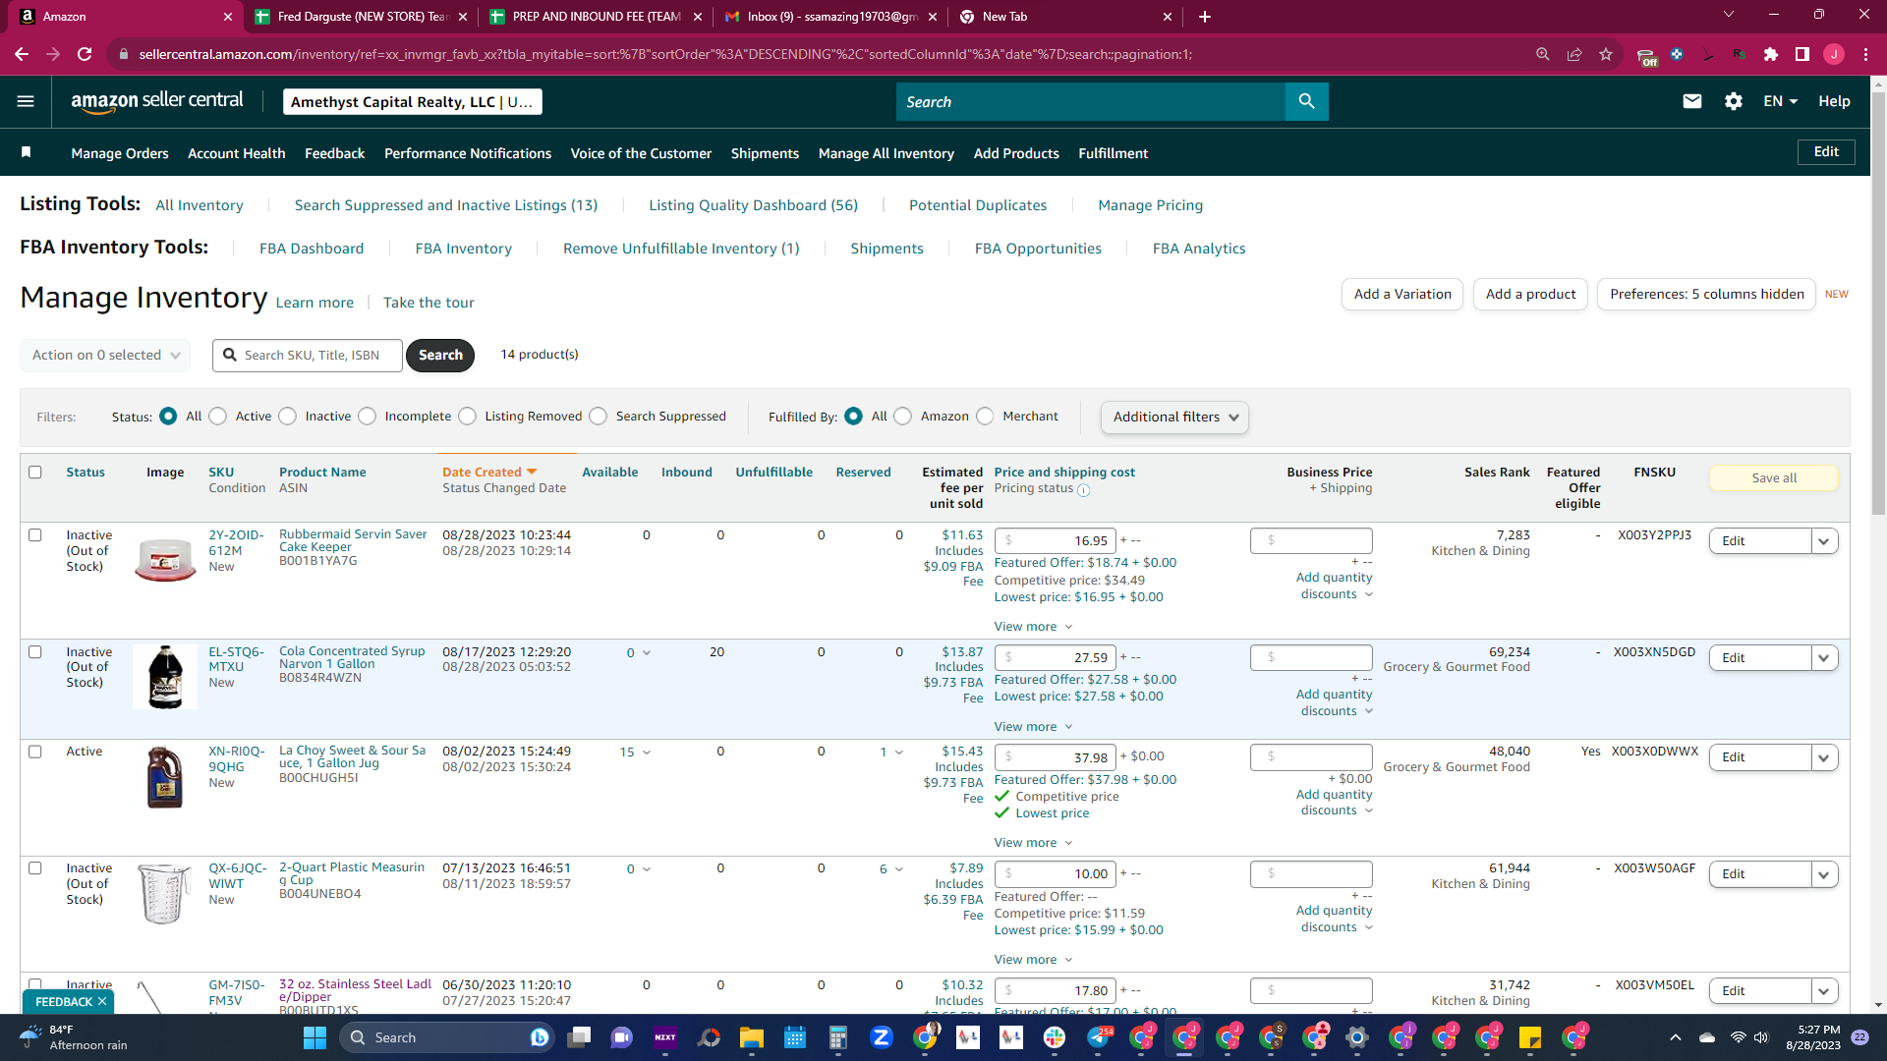The height and width of the screenshot is (1061, 1887).
Task: Open the Chrome three-dot menu
Action: coord(1865,54)
